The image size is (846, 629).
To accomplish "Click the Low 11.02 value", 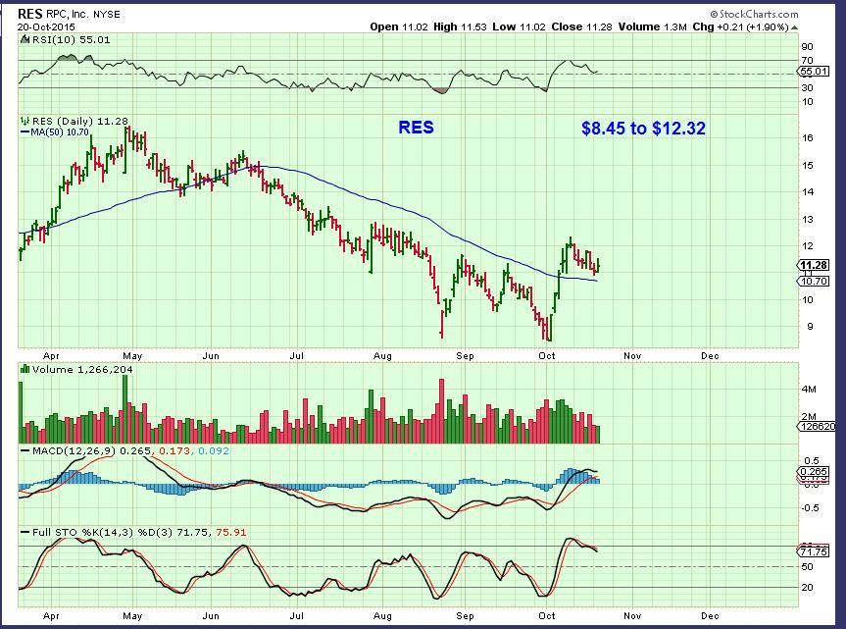I will pos(519,26).
